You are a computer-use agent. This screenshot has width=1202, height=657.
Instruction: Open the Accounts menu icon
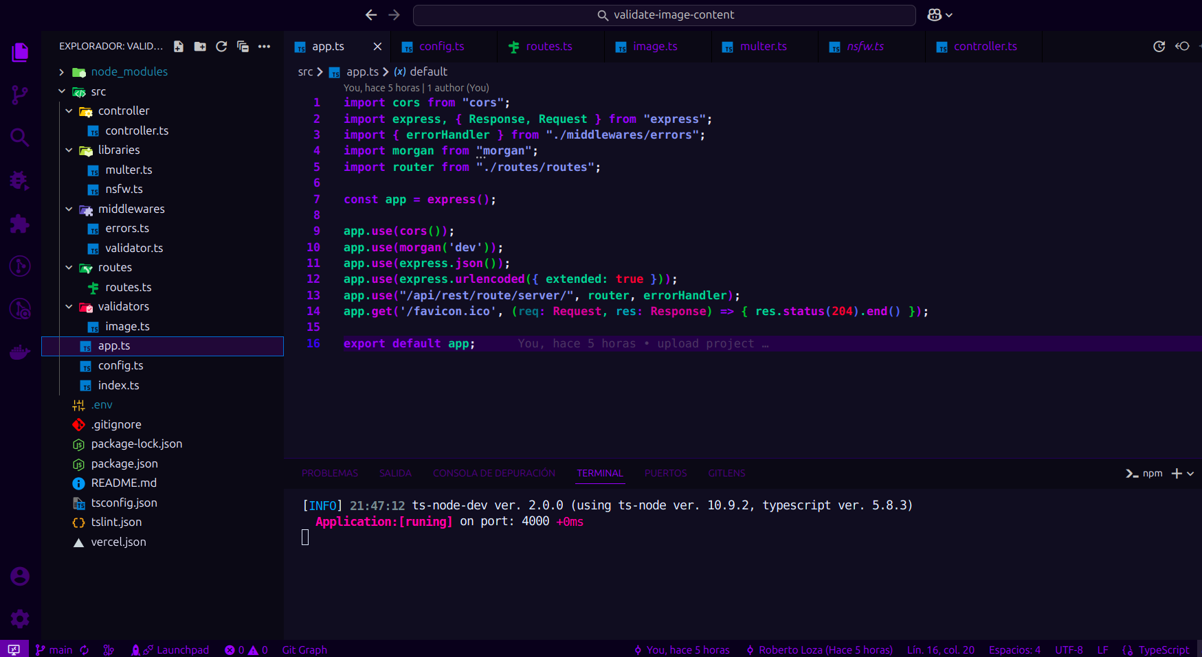(x=20, y=576)
